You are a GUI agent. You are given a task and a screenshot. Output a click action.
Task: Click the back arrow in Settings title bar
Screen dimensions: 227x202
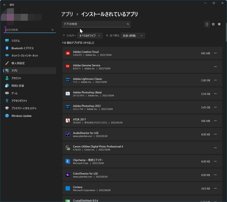5,5
